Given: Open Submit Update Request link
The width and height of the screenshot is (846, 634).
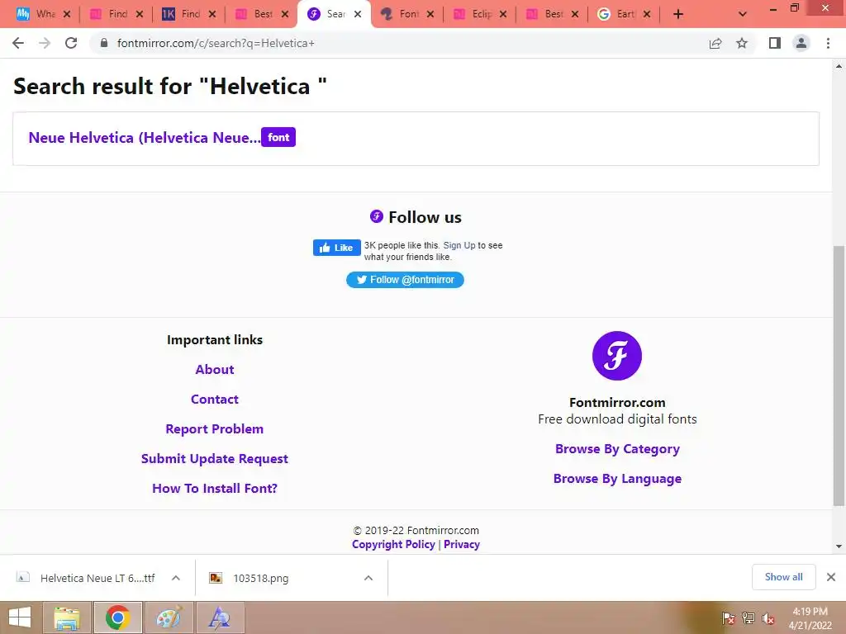Looking at the screenshot, I should click(215, 458).
